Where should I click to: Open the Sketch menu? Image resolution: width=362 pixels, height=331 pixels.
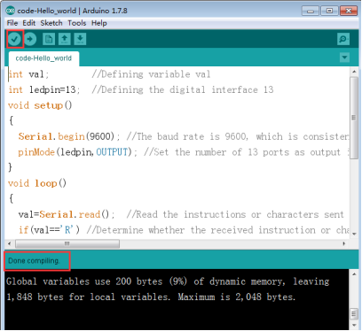pyautogui.click(x=51, y=23)
